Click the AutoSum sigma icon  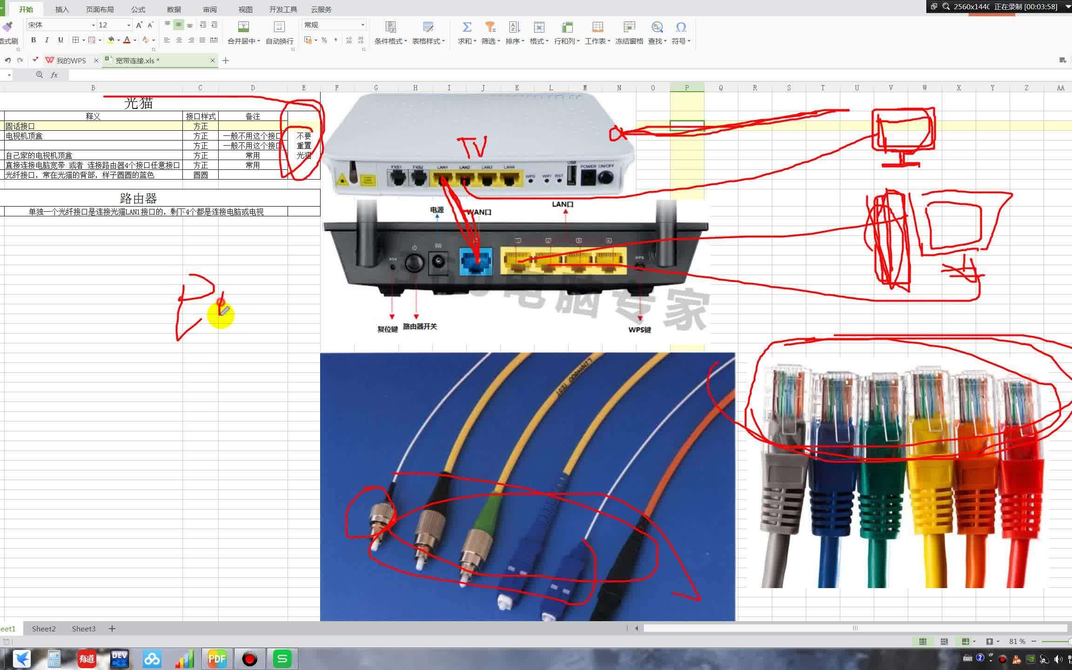pos(467,27)
